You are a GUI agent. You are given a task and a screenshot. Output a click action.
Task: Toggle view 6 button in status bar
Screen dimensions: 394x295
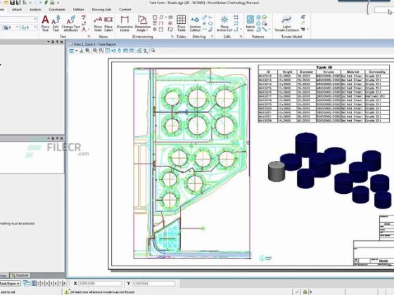click(56, 284)
